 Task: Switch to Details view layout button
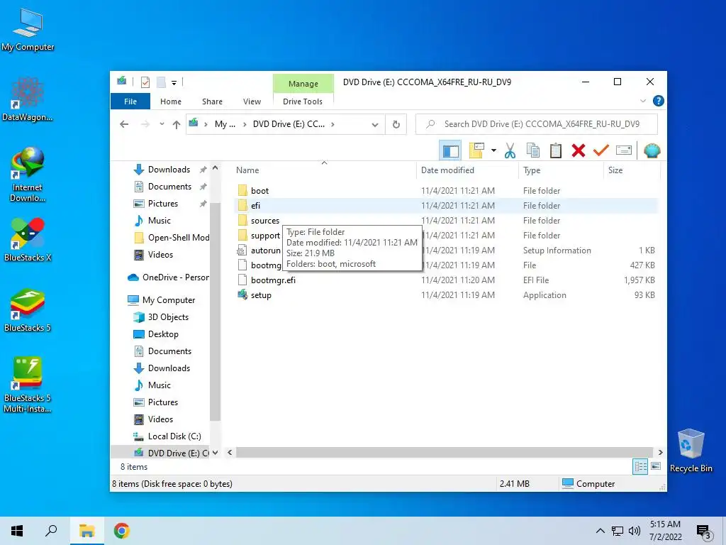point(640,467)
